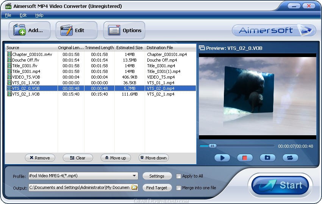Open the snapshot folder
322x204 pixels.
coord(290,158)
